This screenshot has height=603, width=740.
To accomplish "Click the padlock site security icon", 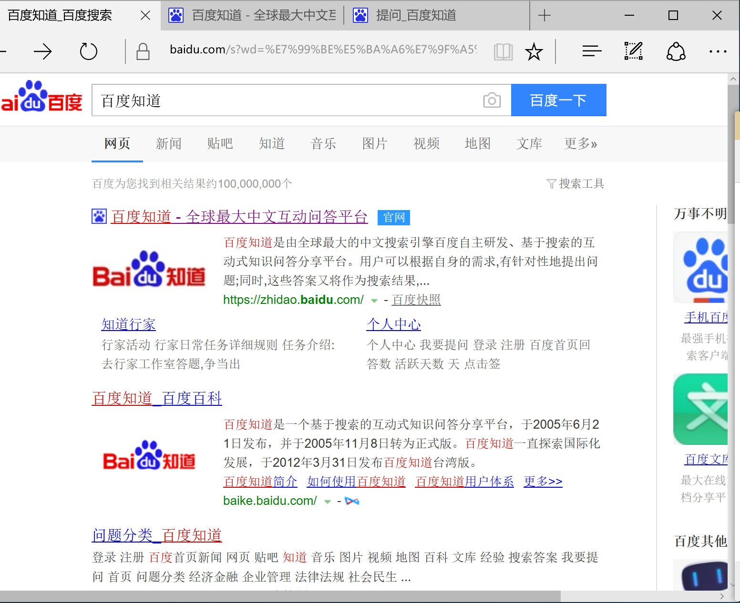I will tap(143, 51).
